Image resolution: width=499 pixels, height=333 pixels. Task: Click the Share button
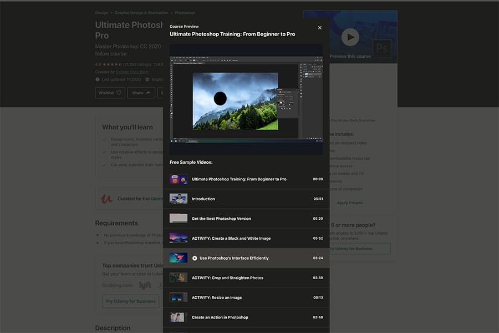coord(141,93)
